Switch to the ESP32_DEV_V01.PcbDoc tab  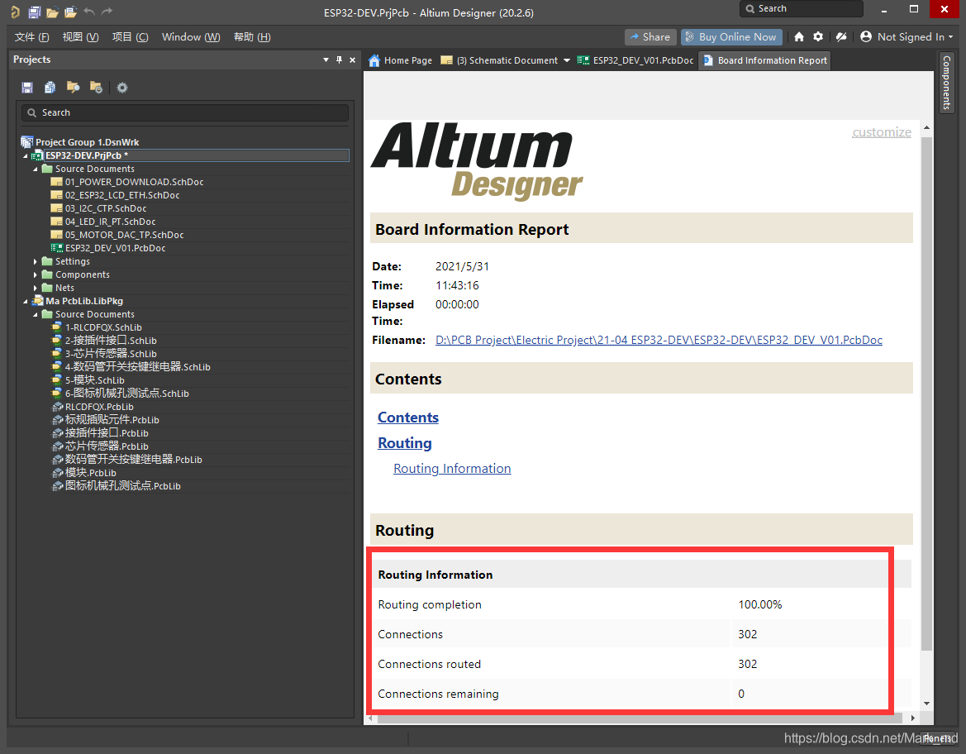[635, 60]
